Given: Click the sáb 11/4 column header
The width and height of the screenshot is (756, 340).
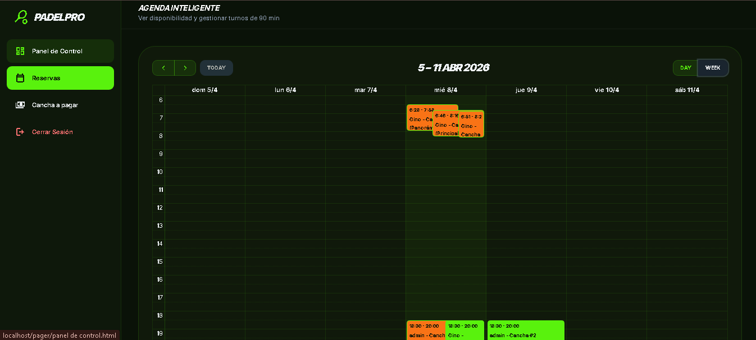Looking at the screenshot, I should [x=687, y=90].
